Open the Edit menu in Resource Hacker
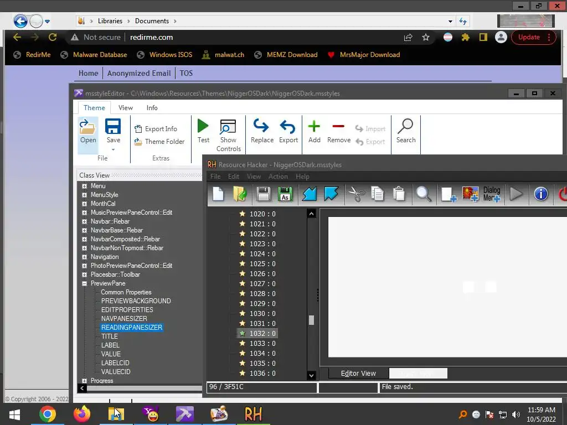This screenshot has height=425, width=567. pos(233,177)
